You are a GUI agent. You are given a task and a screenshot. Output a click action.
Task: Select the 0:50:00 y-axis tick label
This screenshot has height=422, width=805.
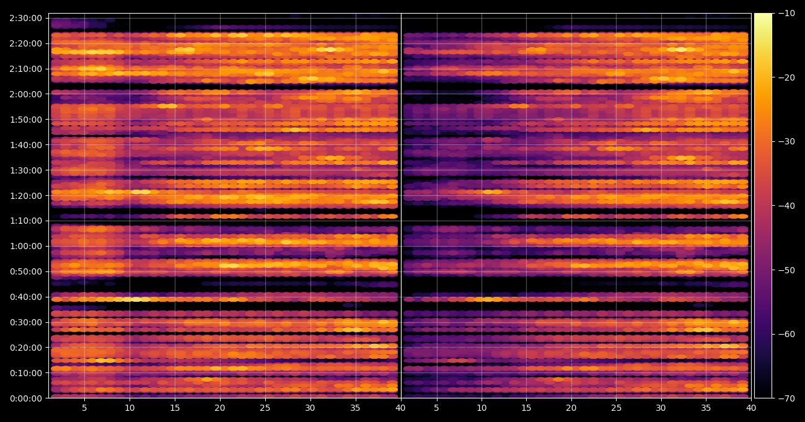point(26,271)
